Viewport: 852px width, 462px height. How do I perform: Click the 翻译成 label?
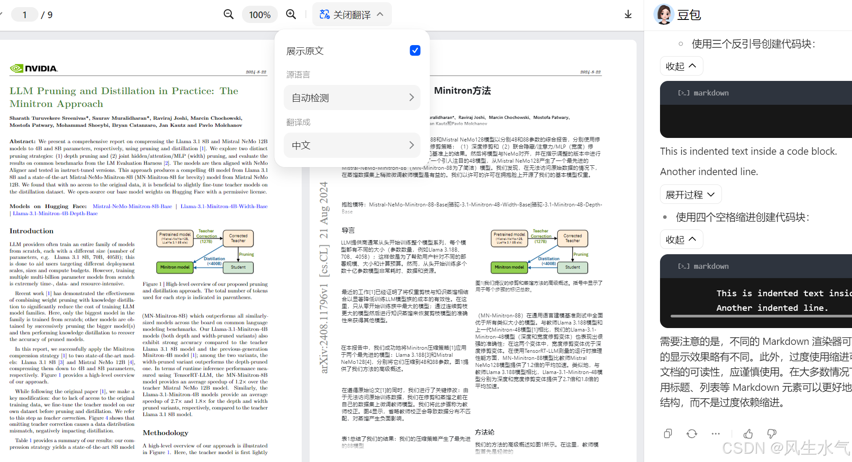pos(298,122)
